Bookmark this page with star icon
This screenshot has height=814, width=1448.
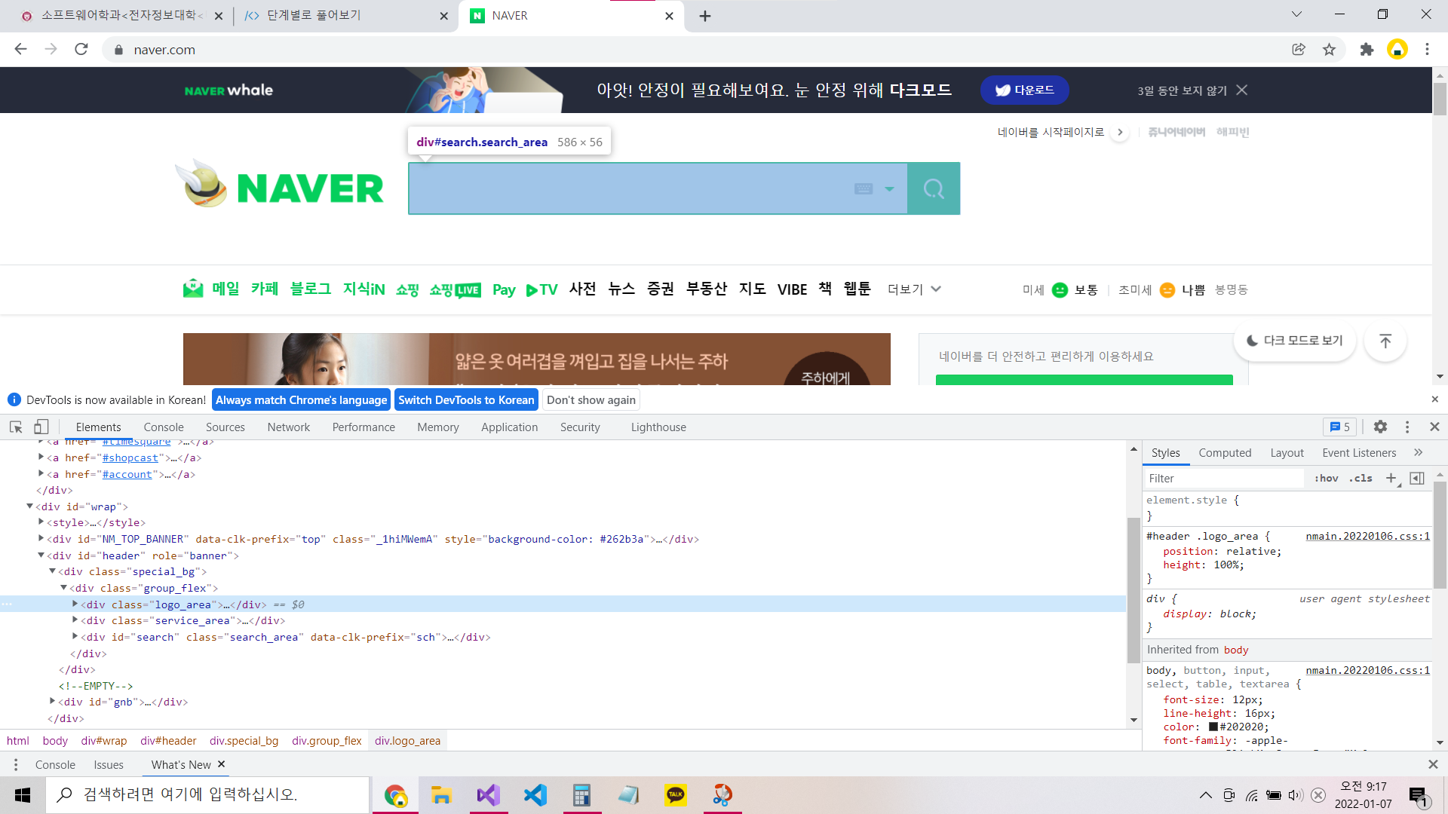[1329, 50]
